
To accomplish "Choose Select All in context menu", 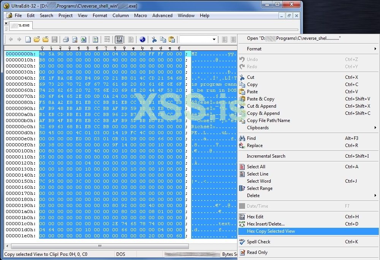I will (x=309, y=167).
